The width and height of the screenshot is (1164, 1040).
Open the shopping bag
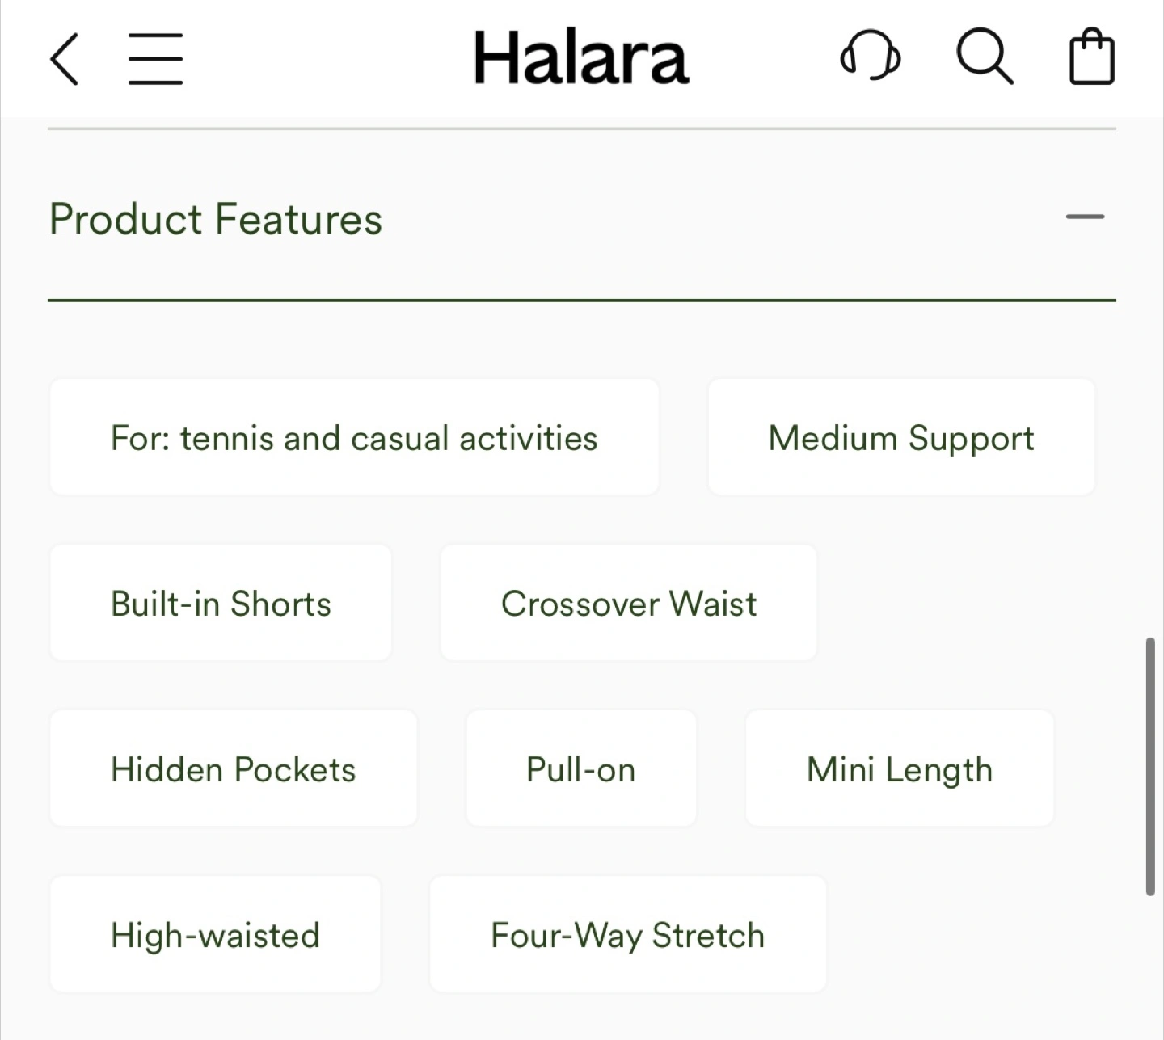point(1091,57)
